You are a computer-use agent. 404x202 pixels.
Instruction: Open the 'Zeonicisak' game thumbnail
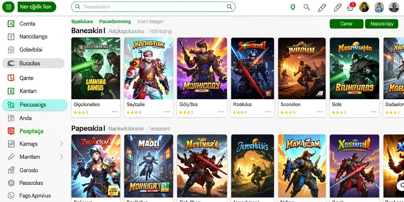[x=95, y=166]
